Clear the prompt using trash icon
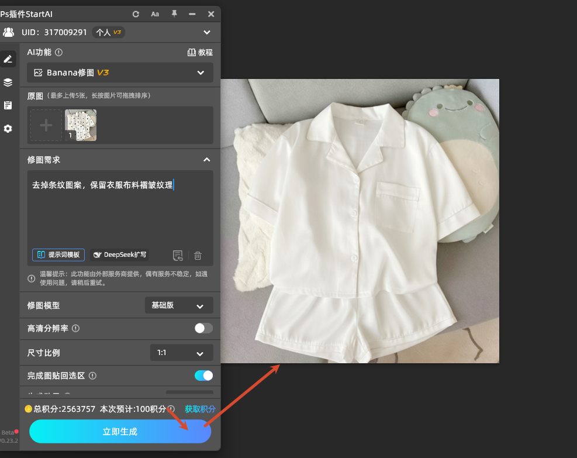Viewport: 577px width, 458px height. [x=198, y=255]
